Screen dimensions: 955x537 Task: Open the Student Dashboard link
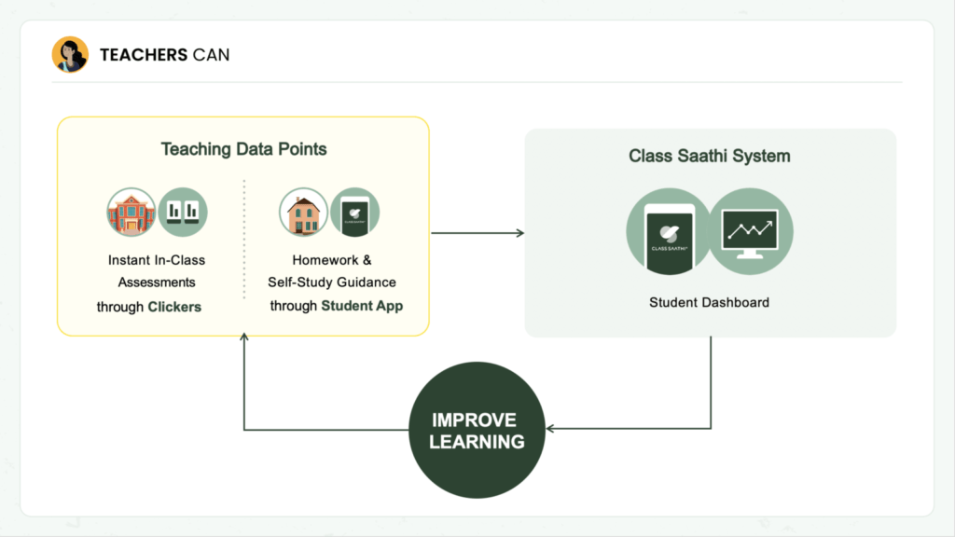709,302
